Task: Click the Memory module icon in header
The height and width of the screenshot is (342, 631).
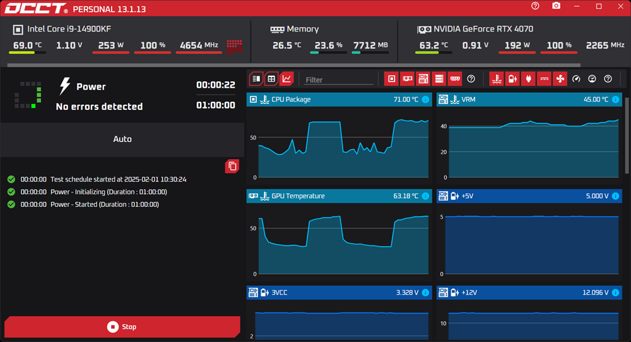Action: [x=277, y=30]
